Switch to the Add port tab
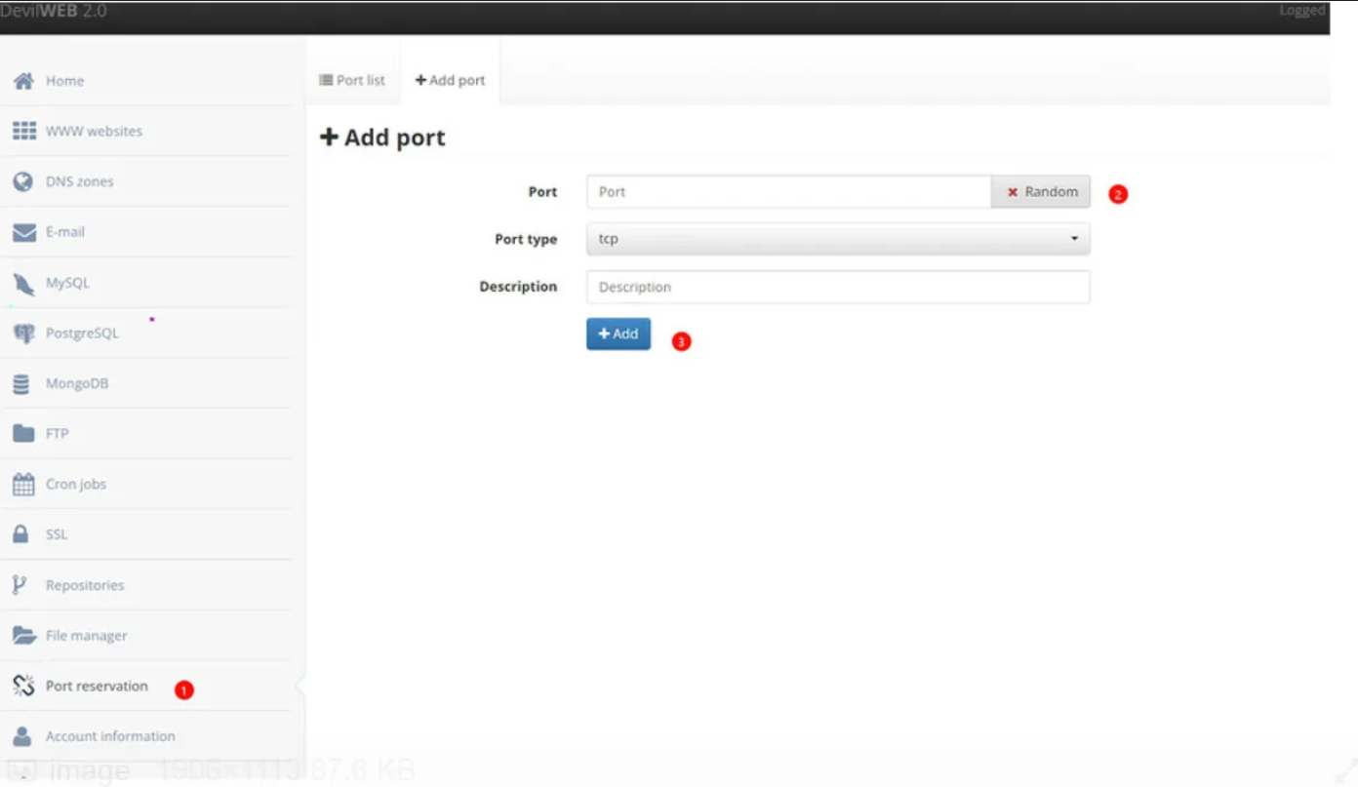 pyautogui.click(x=450, y=80)
